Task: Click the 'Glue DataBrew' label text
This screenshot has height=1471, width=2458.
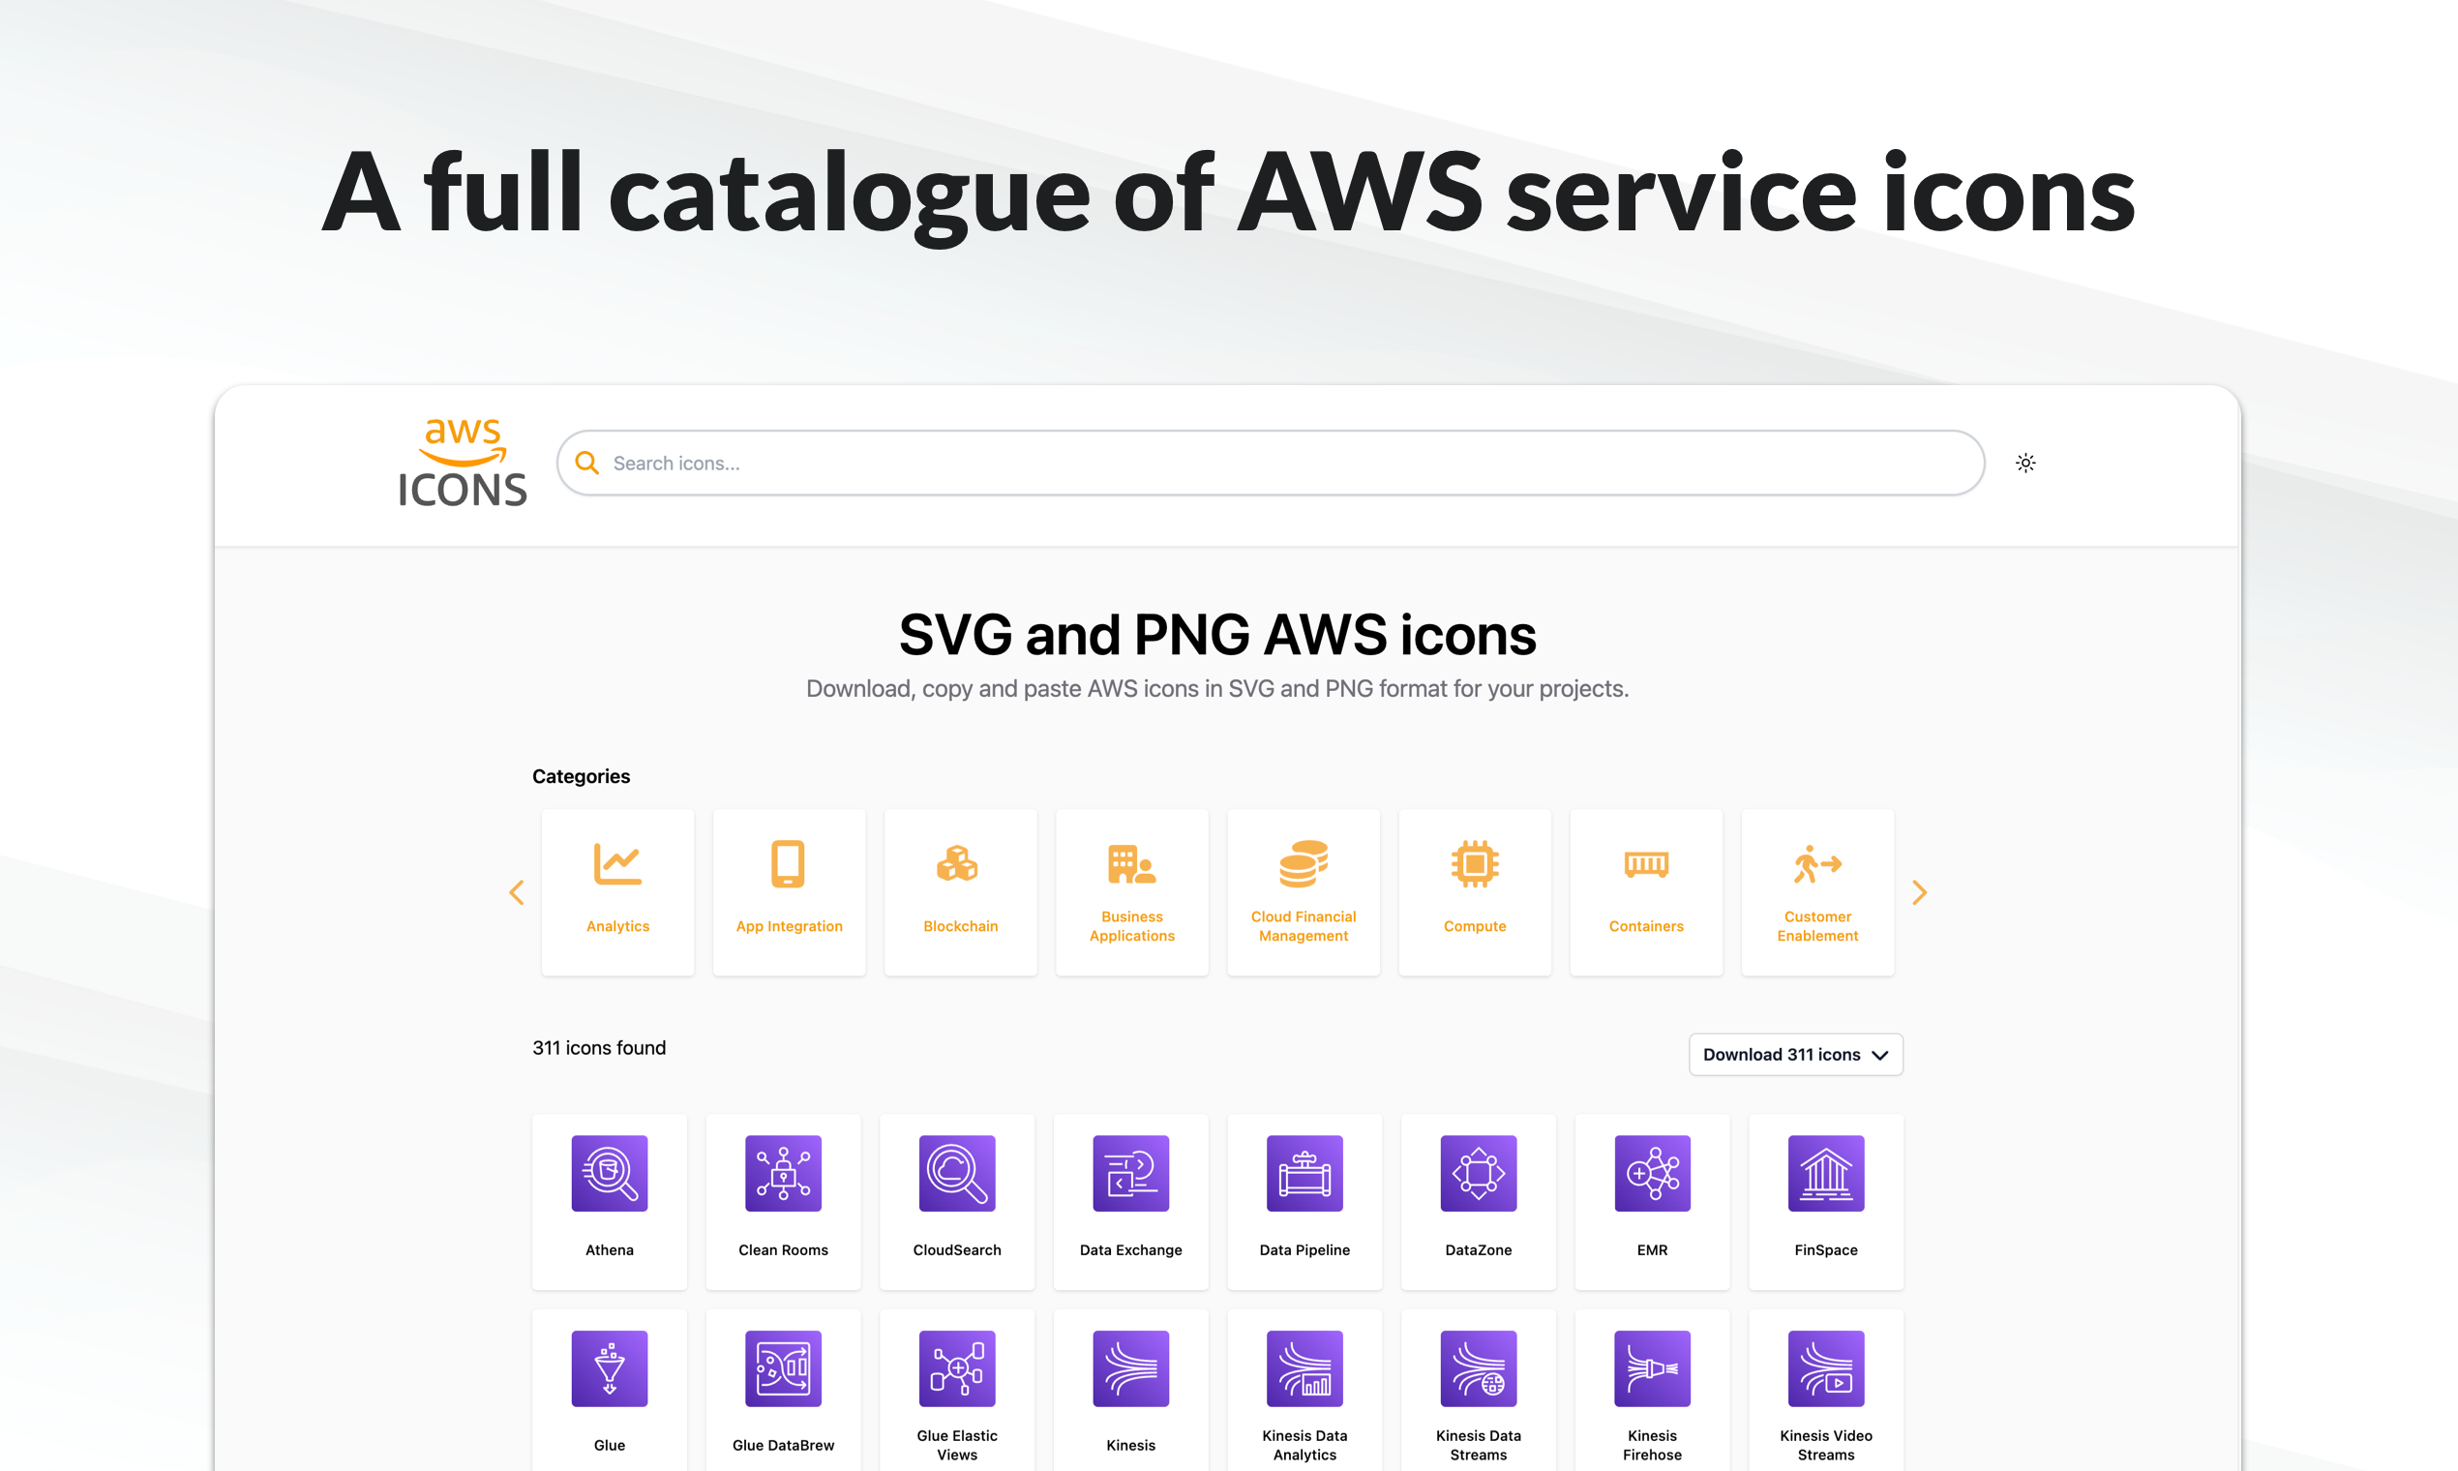Action: point(783,1445)
